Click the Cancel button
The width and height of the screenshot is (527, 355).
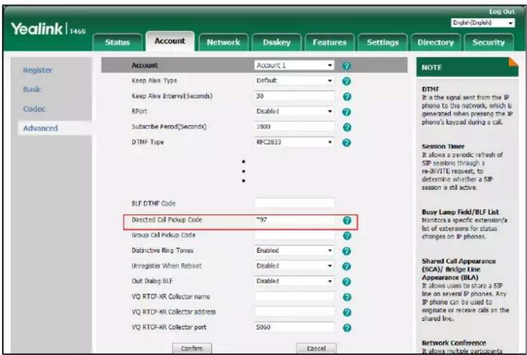pos(316,348)
